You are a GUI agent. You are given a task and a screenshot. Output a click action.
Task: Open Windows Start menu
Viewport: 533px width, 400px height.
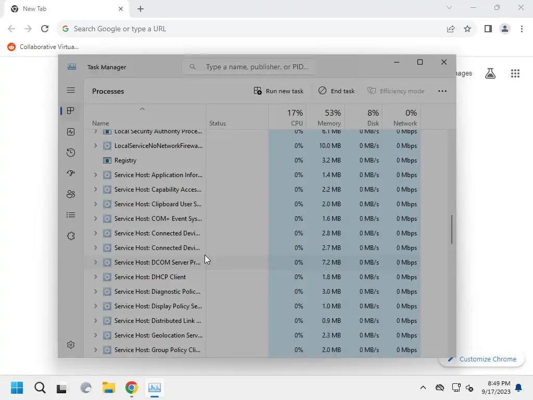click(17, 387)
